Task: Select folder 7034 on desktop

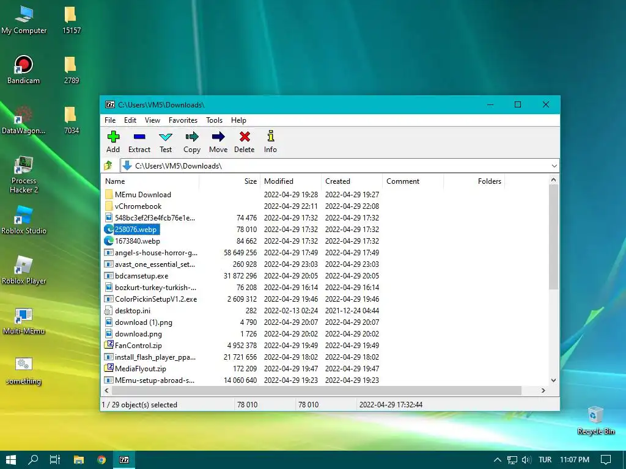Action: [71, 120]
